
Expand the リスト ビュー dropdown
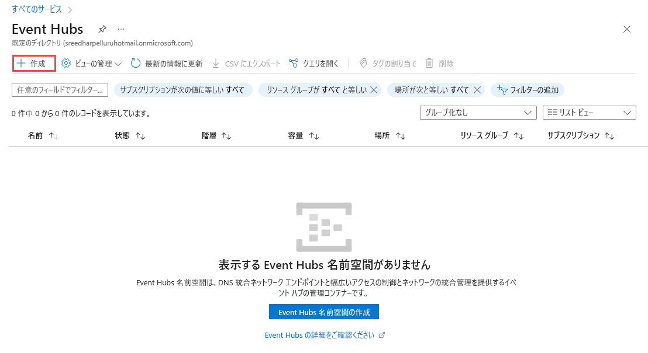[x=590, y=113]
